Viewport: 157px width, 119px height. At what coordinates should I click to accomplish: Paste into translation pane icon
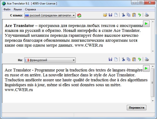click(134, 59)
